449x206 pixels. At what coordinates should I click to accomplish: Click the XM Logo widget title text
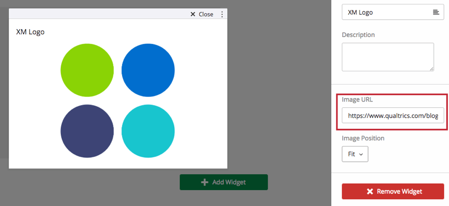point(30,32)
